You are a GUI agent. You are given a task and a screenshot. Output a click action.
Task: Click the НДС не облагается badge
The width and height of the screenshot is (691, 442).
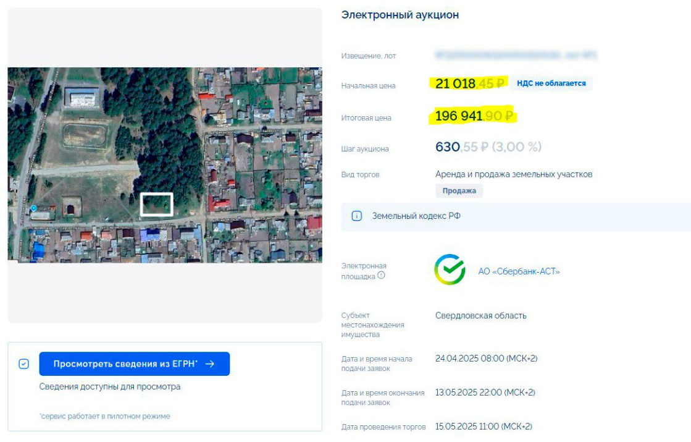[x=551, y=83]
